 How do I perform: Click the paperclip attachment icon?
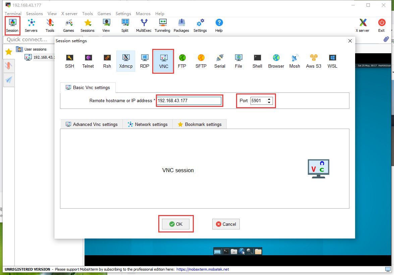coord(386,40)
